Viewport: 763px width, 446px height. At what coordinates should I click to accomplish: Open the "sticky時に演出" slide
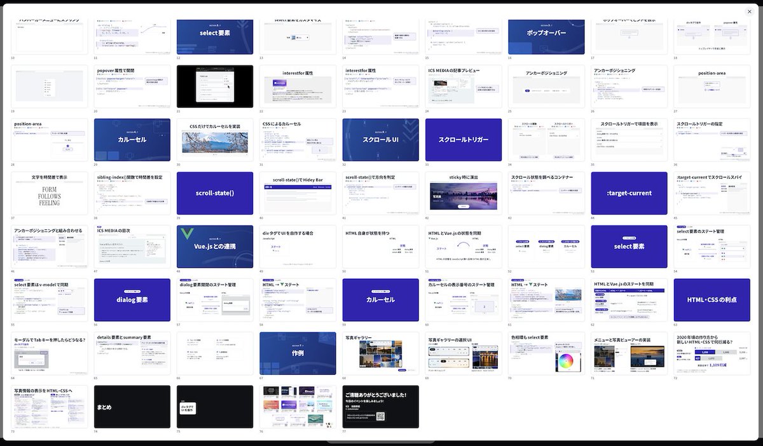pos(464,193)
